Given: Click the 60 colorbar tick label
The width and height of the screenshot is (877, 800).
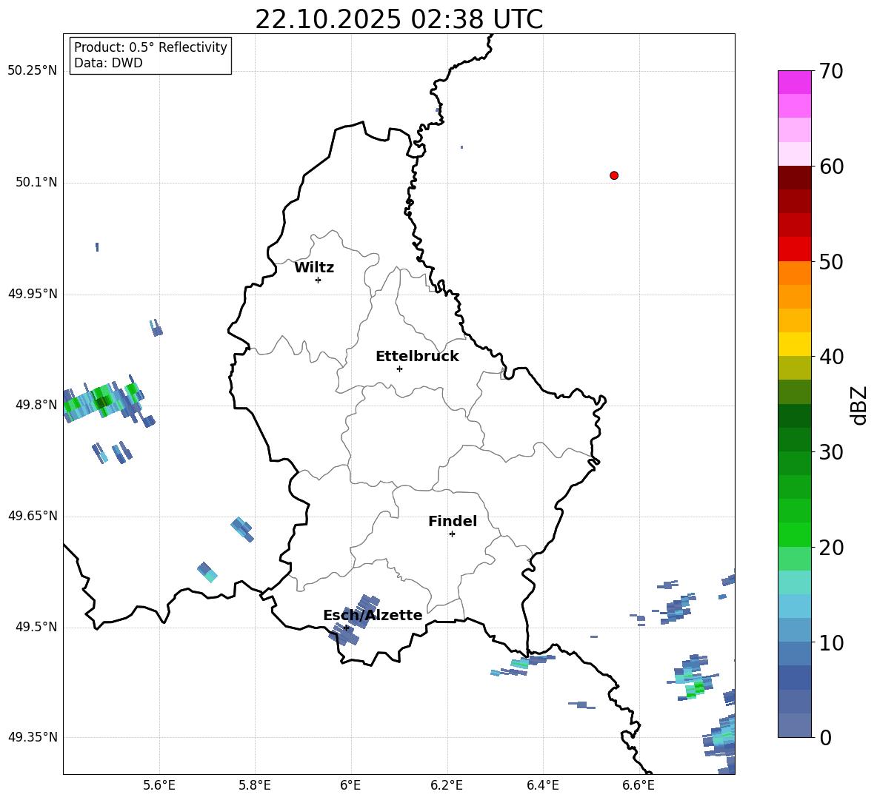Looking at the screenshot, I should (830, 167).
